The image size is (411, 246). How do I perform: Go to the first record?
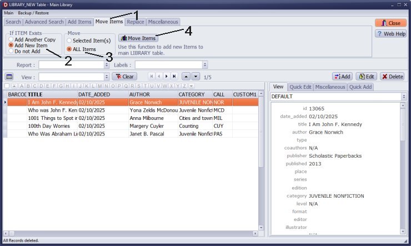[x=151, y=77]
